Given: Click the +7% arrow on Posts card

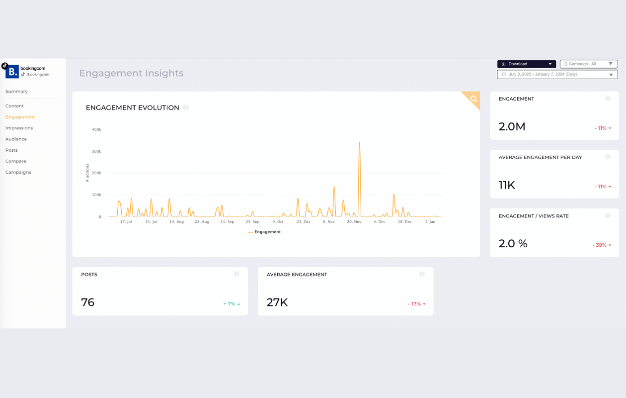Looking at the screenshot, I should (238, 304).
